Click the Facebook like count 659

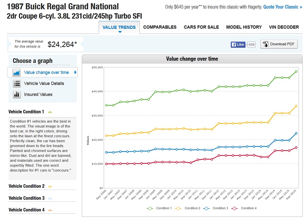pos(251,45)
